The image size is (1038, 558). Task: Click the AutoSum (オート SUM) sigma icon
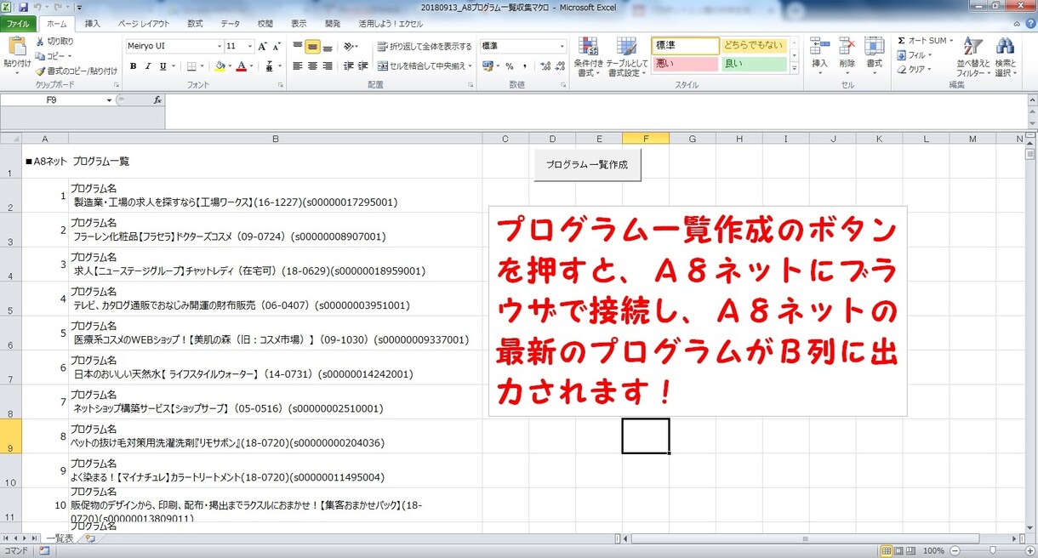[901, 41]
